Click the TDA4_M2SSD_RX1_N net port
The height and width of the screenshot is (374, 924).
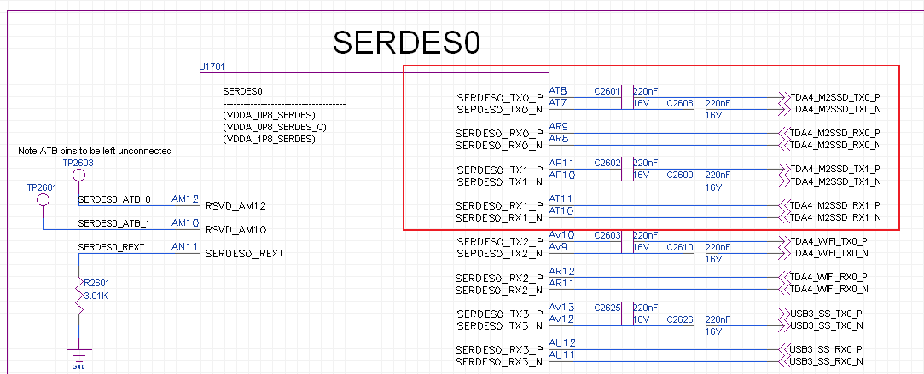tap(830, 217)
